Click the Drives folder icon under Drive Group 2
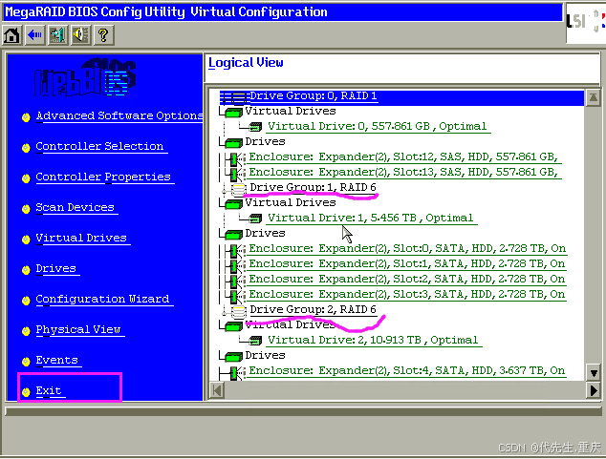Image resolution: width=606 pixels, height=459 pixels. pyautogui.click(x=233, y=357)
